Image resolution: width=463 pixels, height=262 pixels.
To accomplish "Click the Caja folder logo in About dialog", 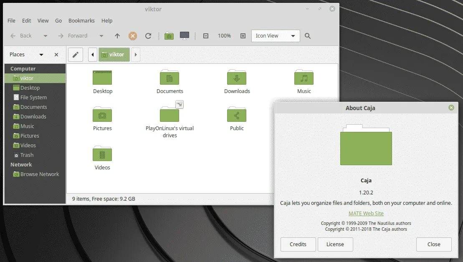I will click(366, 145).
